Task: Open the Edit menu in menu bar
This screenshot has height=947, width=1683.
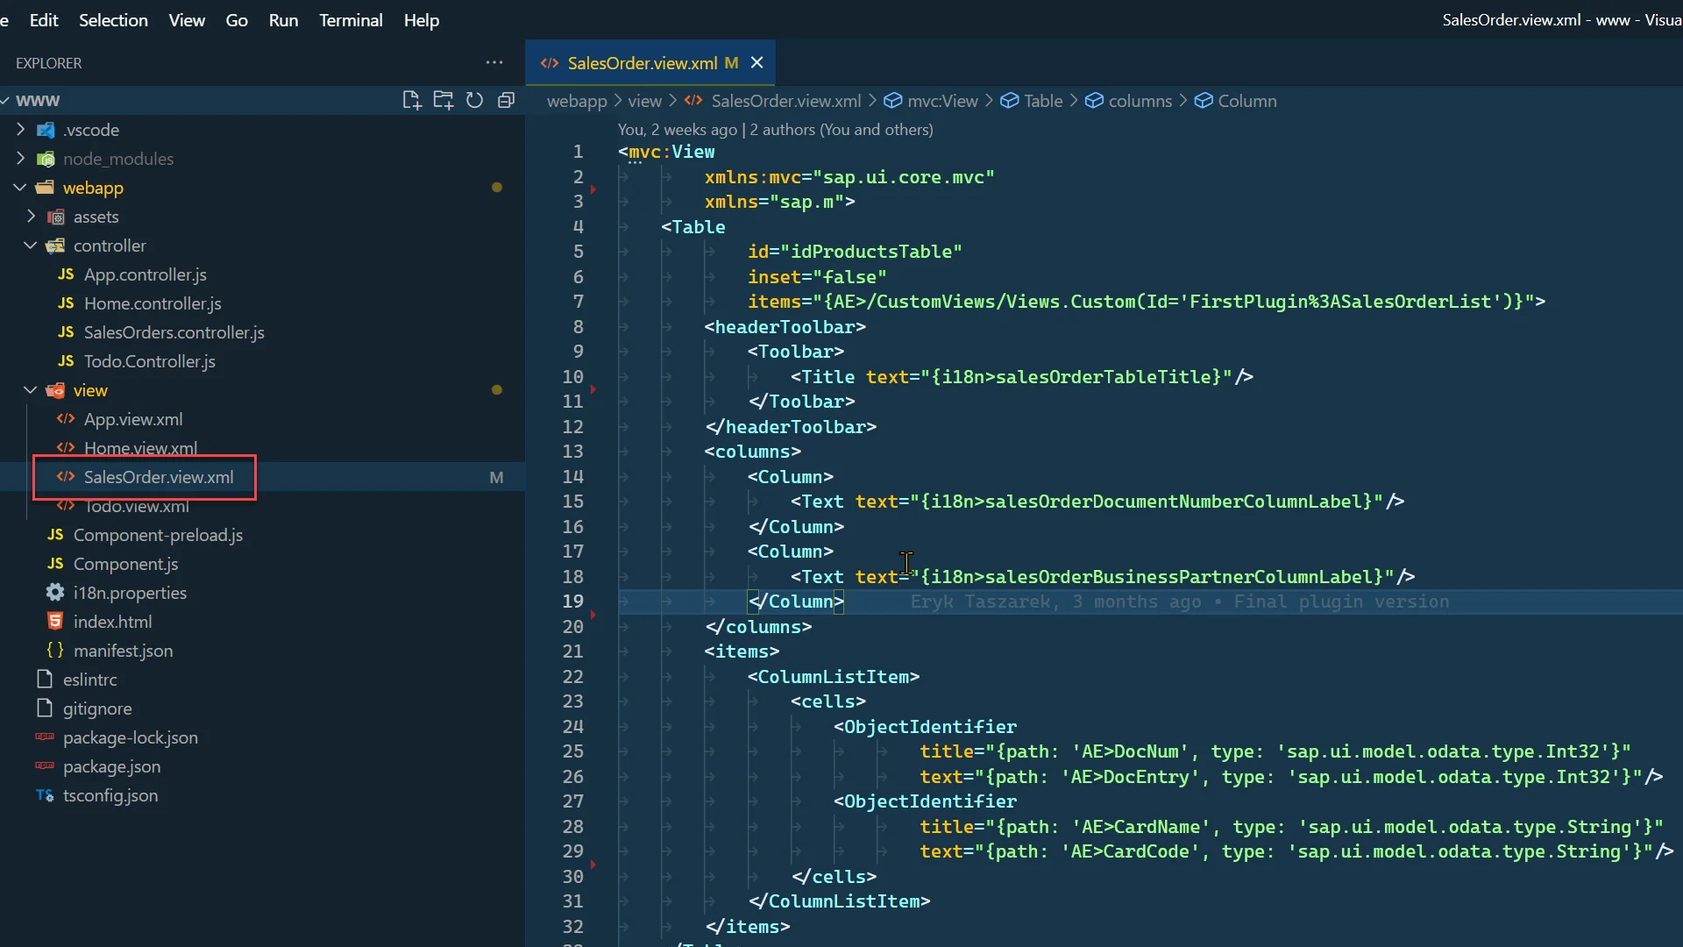Action: coord(43,19)
